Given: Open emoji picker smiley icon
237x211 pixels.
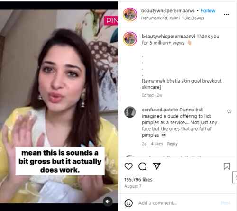Looking at the screenshot, I should pos(128,203).
